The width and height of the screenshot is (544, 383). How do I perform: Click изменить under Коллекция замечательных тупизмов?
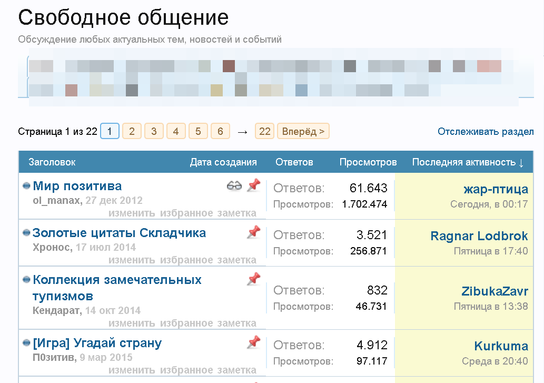click(x=132, y=323)
